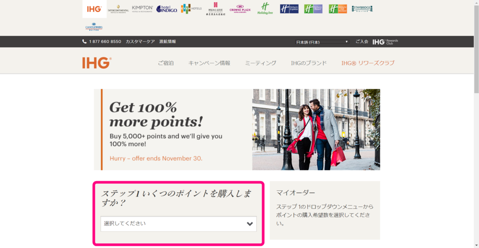Open the Holiday Inn Resort logo
This screenshot has width=479, height=248.
(x=313, y=9)
